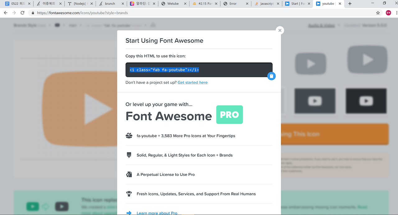Close the 'Wetube' tab
This screenshot has height=215, width=398.
pyautogui.click(x=185, y=4)
